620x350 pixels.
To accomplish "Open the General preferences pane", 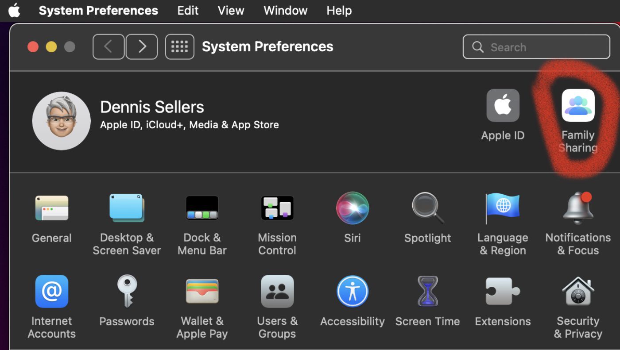I will click(52, 208).
